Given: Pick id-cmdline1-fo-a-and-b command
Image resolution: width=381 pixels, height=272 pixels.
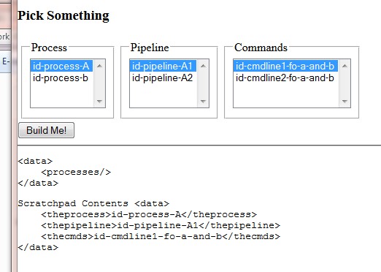Looking at the screenshot, I should tap(285, 66).
